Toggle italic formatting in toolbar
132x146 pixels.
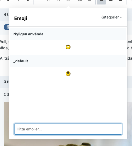[x=8, y=1]
